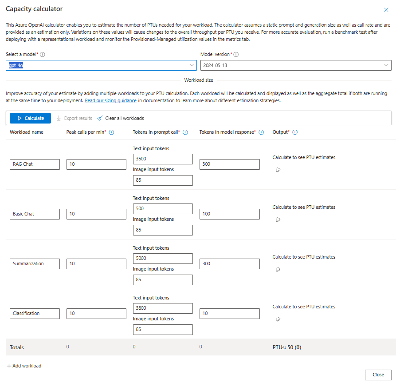This screenshot has width=396, height=387.
Task: Click info icon for Peak calls per min
Action: pyautogui.click(x=112, y=132)
